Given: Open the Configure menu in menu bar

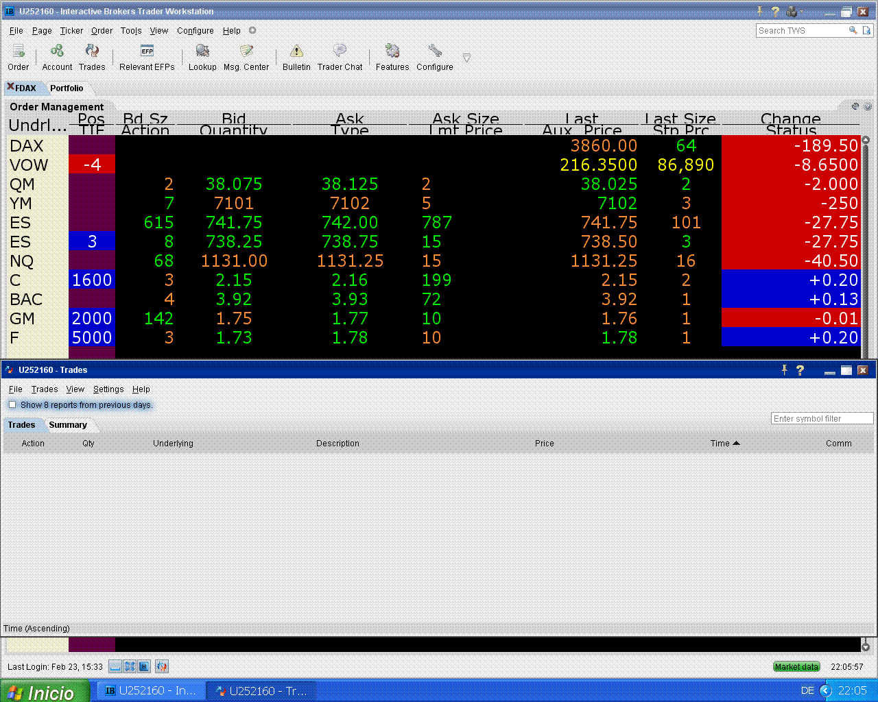Looking at the screenshot, I should pyautogui.click(x=195, y=30).
